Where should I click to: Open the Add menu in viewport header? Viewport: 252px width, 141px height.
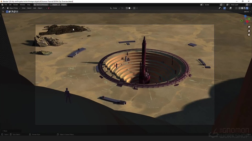[34, 8]
